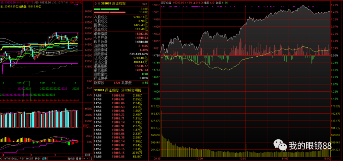Click the 分时成交明细 panel header
Viewport: 343px width, 161px height.
(121, 90)
